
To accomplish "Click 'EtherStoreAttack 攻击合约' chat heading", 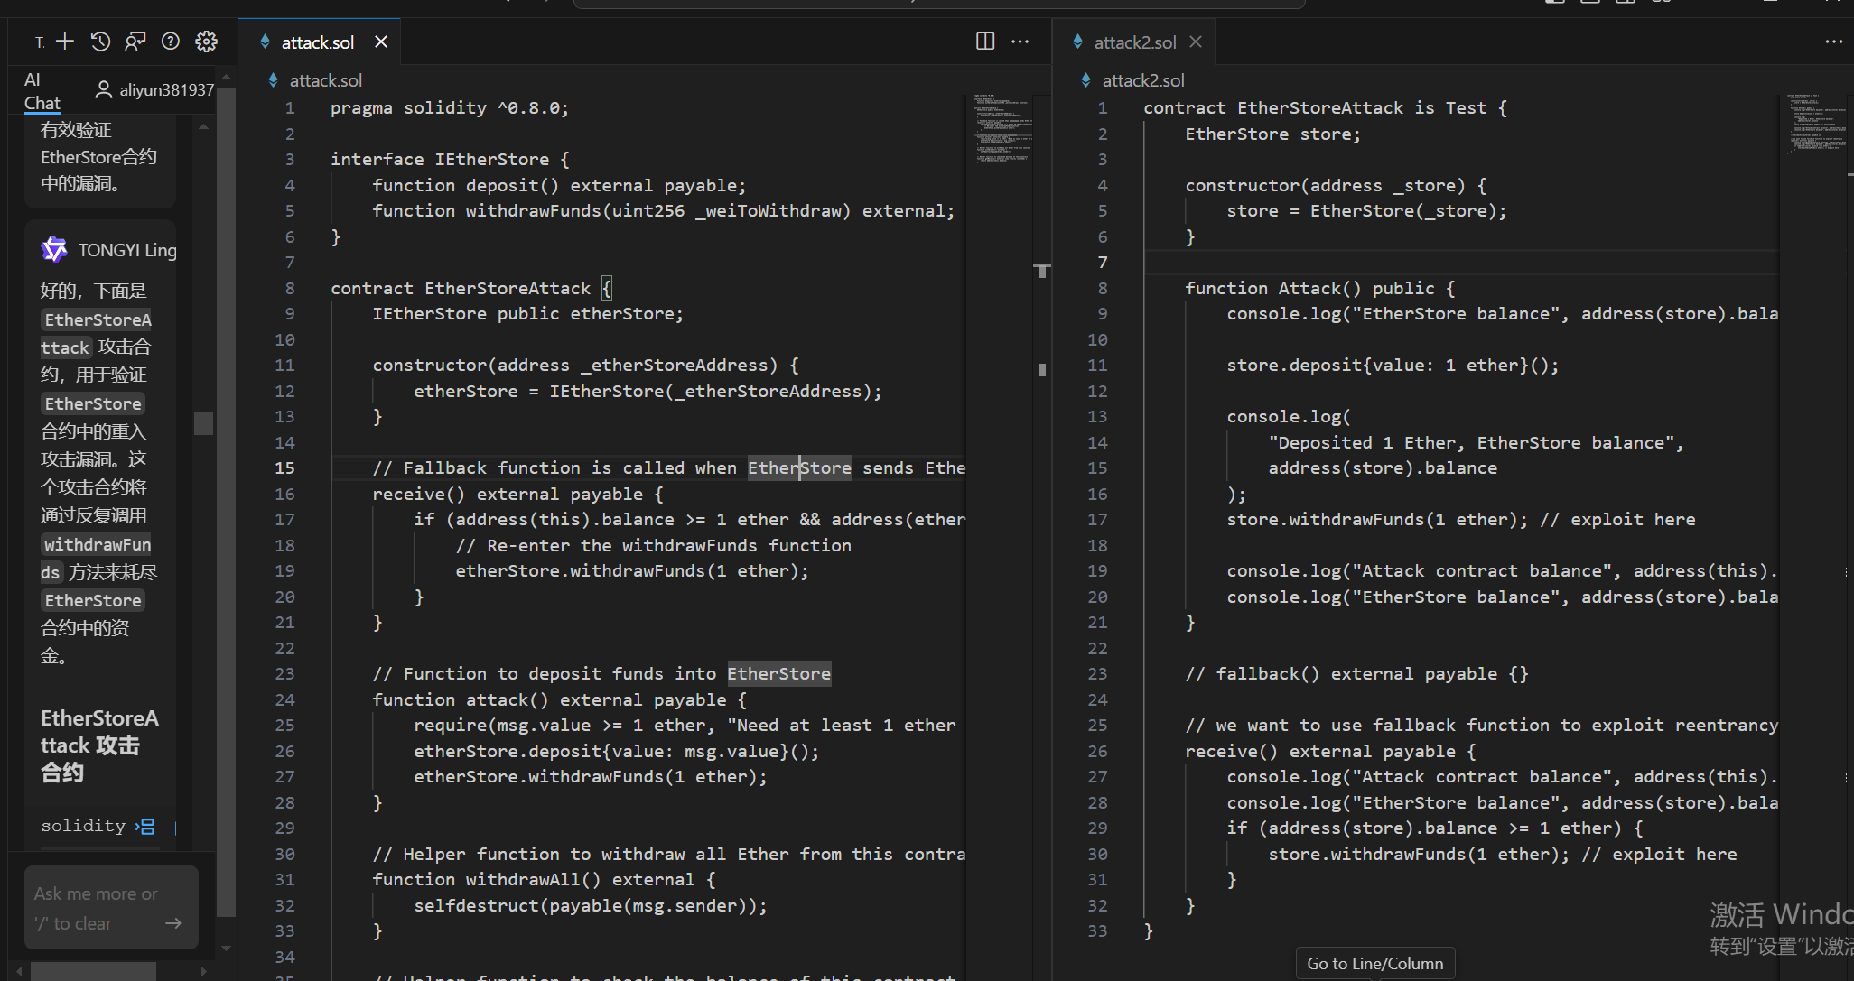I will (x=99, y=745).
